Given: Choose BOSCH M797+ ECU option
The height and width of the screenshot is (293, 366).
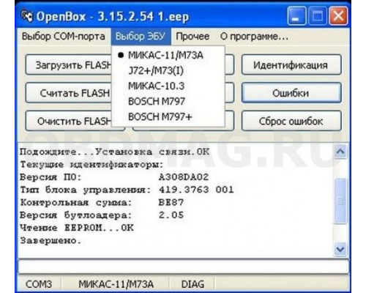Looking at the screenshot, I should point(168,116).
